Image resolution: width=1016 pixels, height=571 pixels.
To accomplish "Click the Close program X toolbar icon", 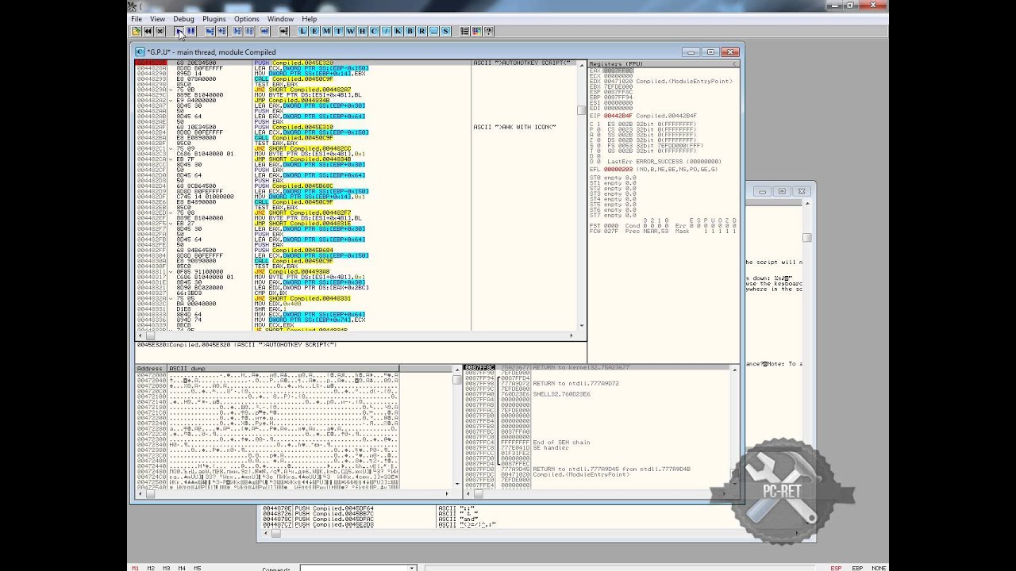I will (160, 31).
